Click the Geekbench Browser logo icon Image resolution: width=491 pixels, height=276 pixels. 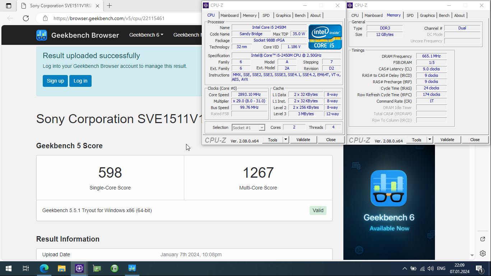[x=42, y=35]
